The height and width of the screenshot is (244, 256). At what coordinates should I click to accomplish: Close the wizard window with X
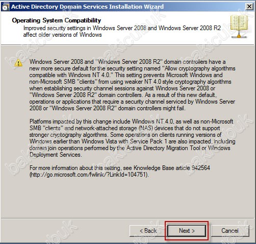[x=249, y=7]
